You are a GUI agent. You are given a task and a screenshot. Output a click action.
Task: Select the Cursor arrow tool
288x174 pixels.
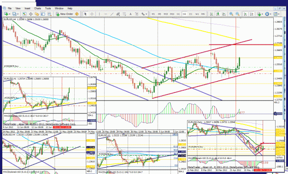85,14
